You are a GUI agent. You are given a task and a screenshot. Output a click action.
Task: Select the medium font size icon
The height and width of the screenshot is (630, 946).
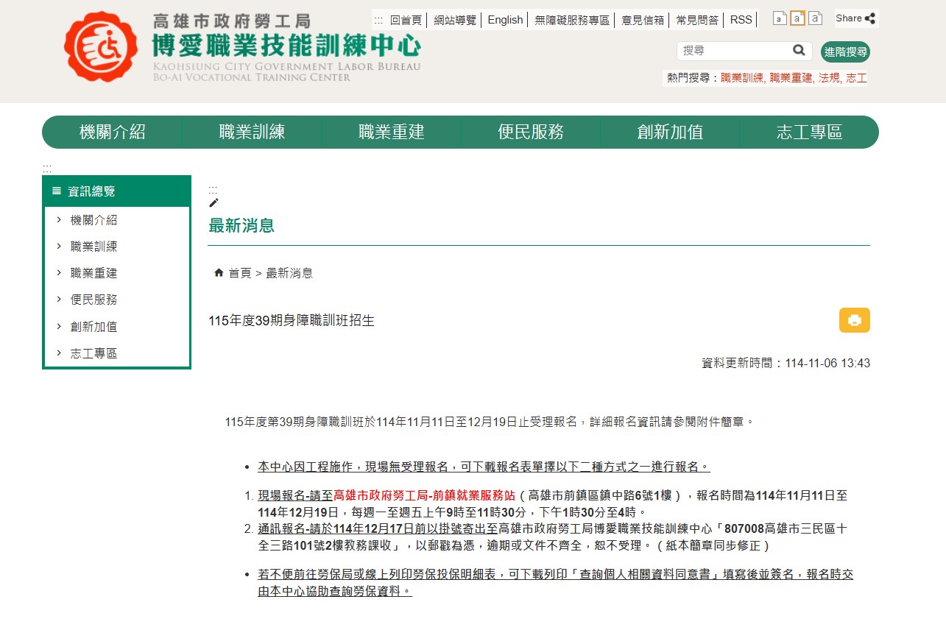click(797, 19)
